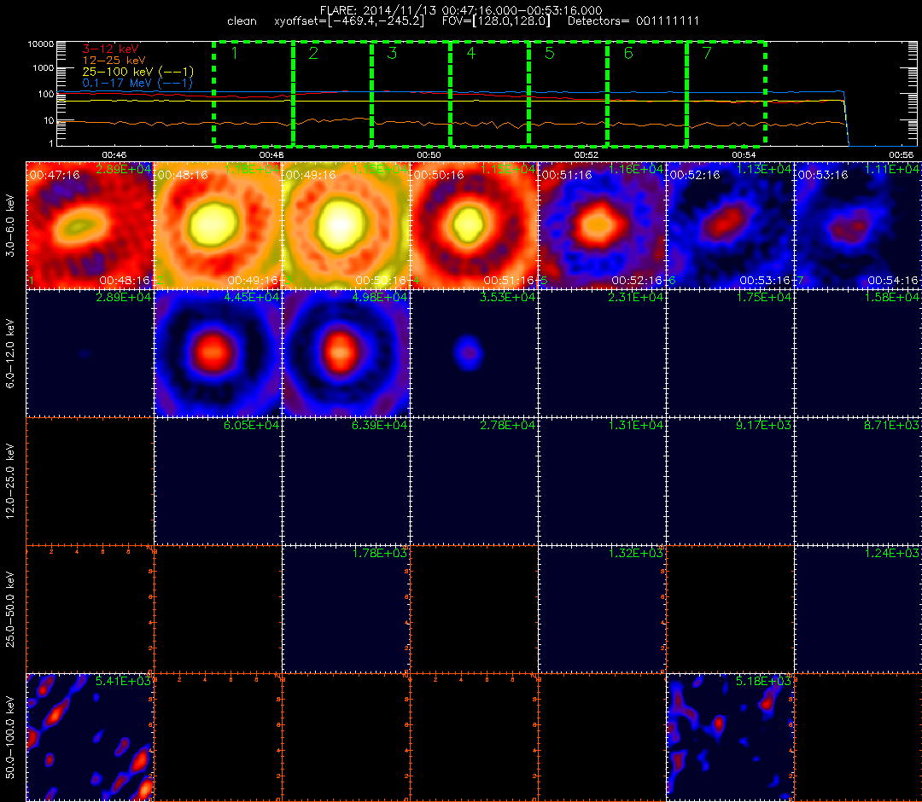The width and height of the screenshot is (922, 802).
Task: Open the 50-100 keV image labeled 5.18E+03
Action: (730, 737)
